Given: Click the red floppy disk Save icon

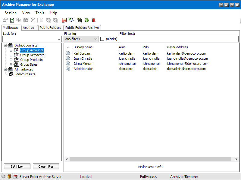Looking at the screenshot, I should pyautogui.click(x=64, y=20).
